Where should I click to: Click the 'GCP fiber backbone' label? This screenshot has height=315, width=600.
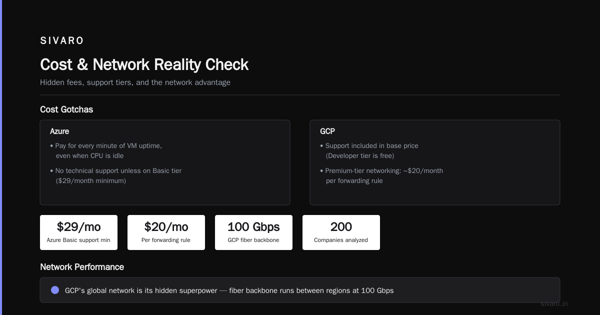coord(253,240)
